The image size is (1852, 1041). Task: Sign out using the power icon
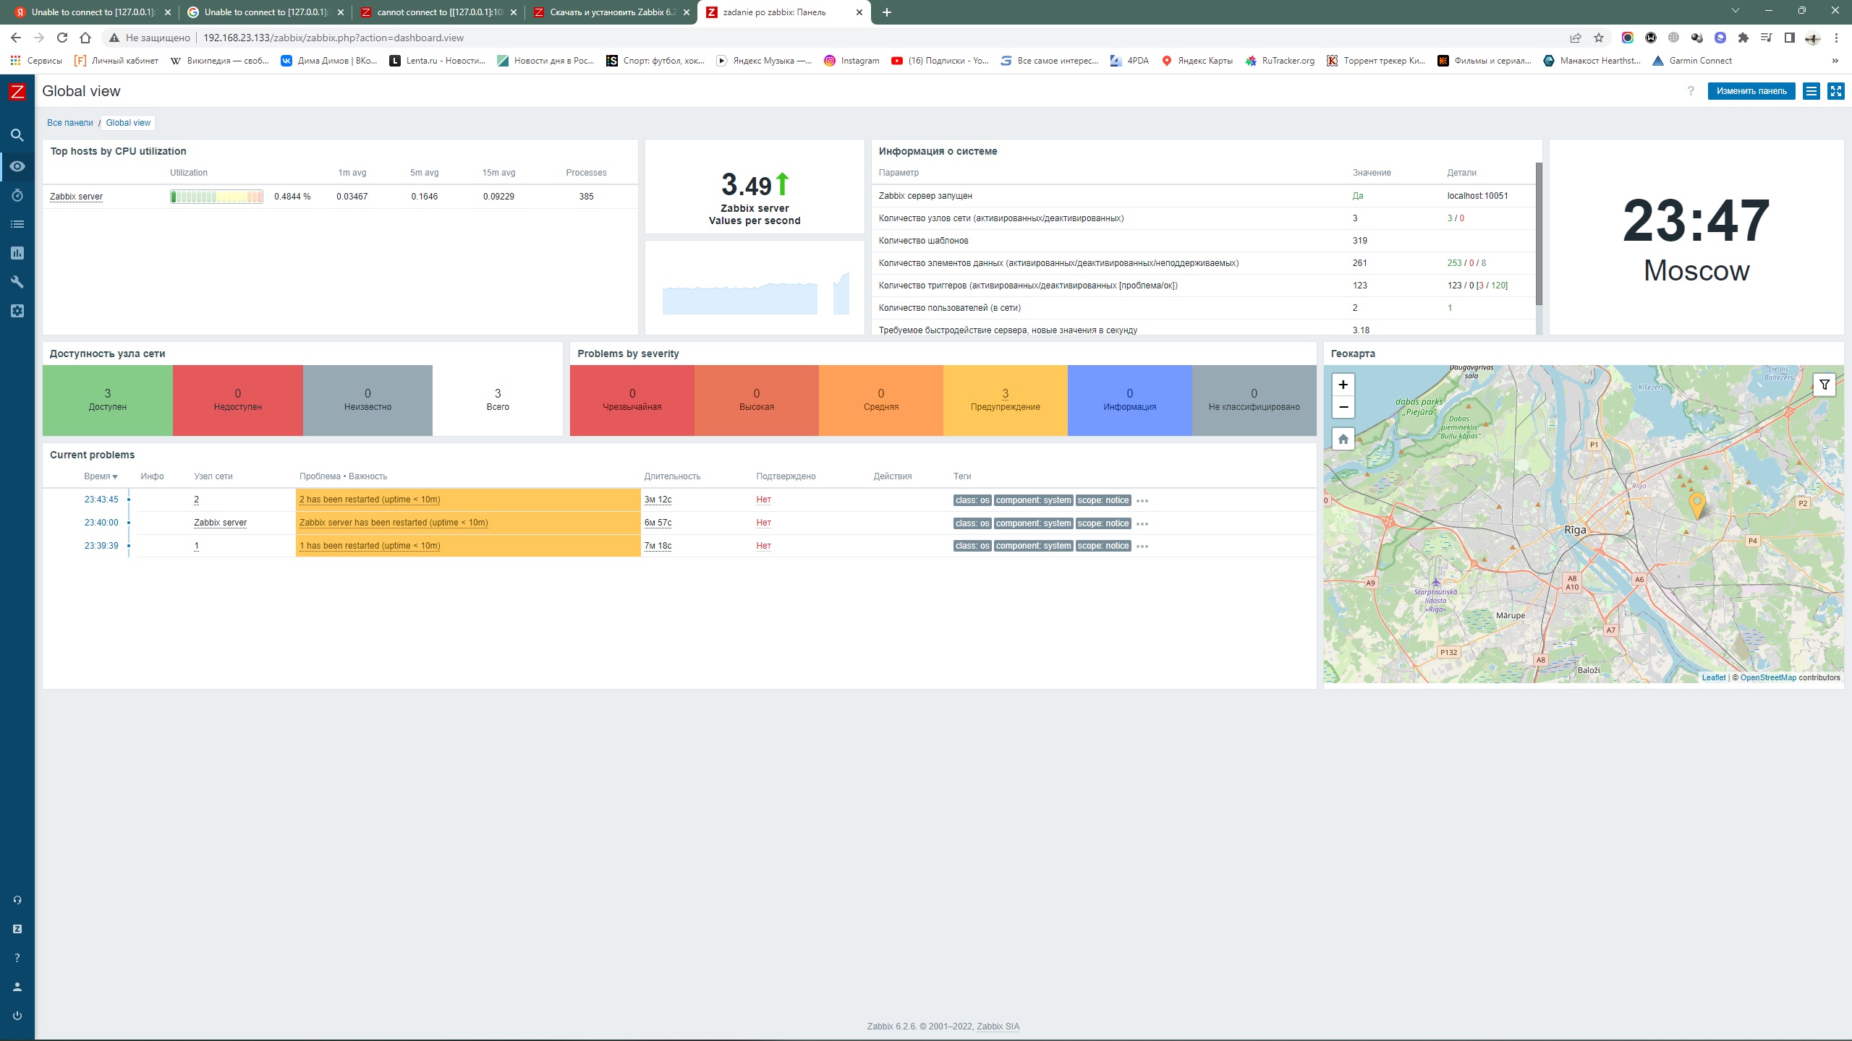click(17, 1015)
